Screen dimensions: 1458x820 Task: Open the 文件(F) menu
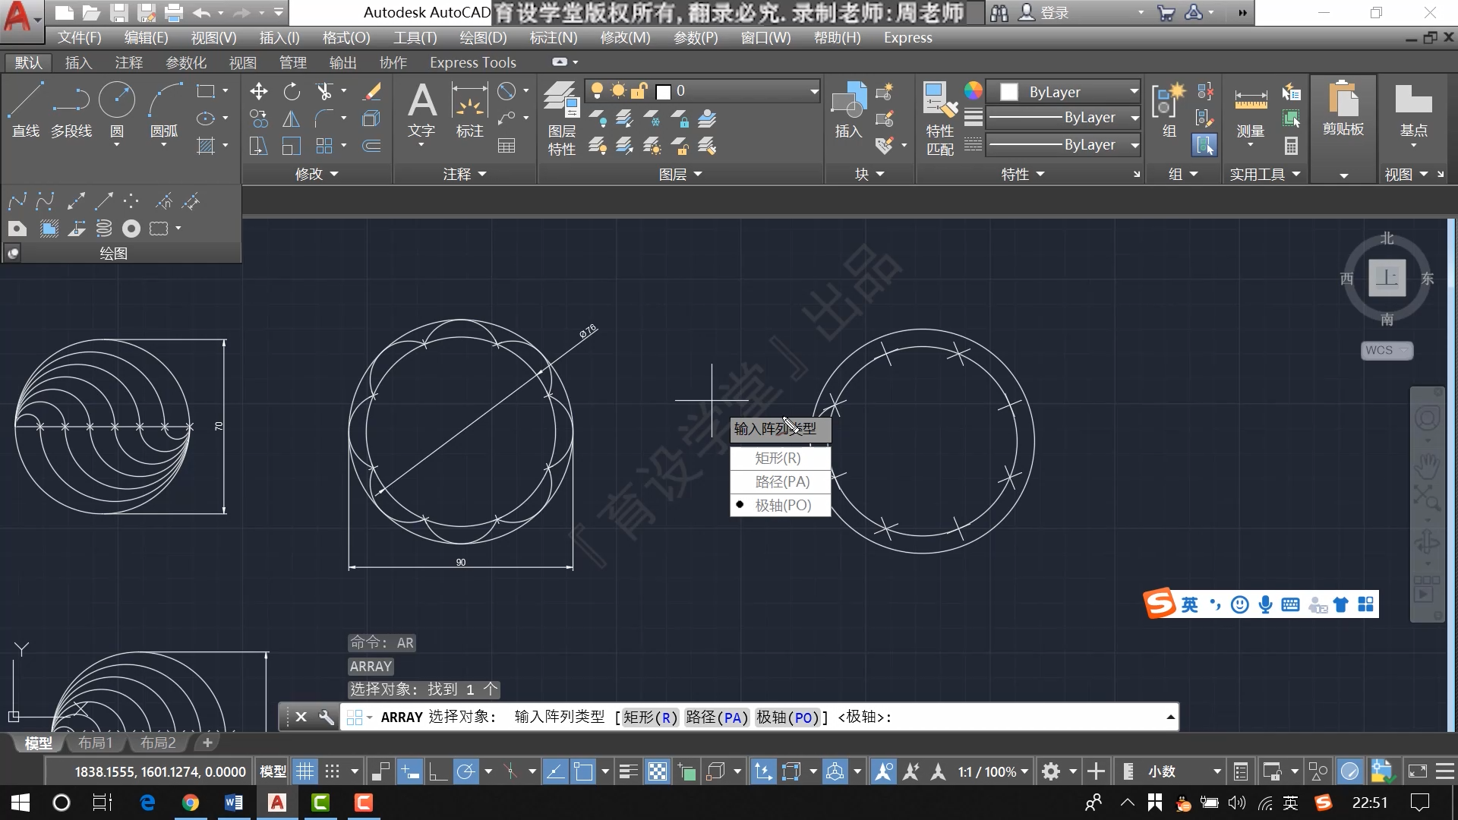(79, 38)
